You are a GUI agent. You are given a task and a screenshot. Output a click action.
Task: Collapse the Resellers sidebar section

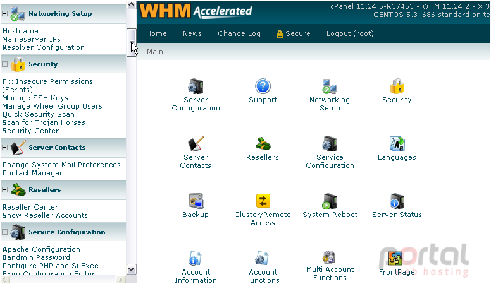coord(4,189)
